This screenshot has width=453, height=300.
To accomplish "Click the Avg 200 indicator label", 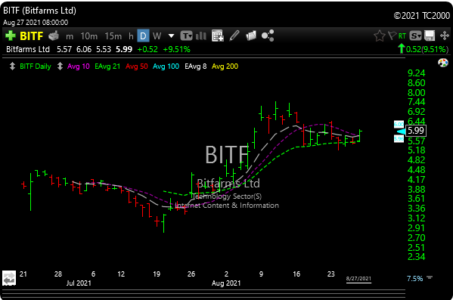I will [225, 66].
